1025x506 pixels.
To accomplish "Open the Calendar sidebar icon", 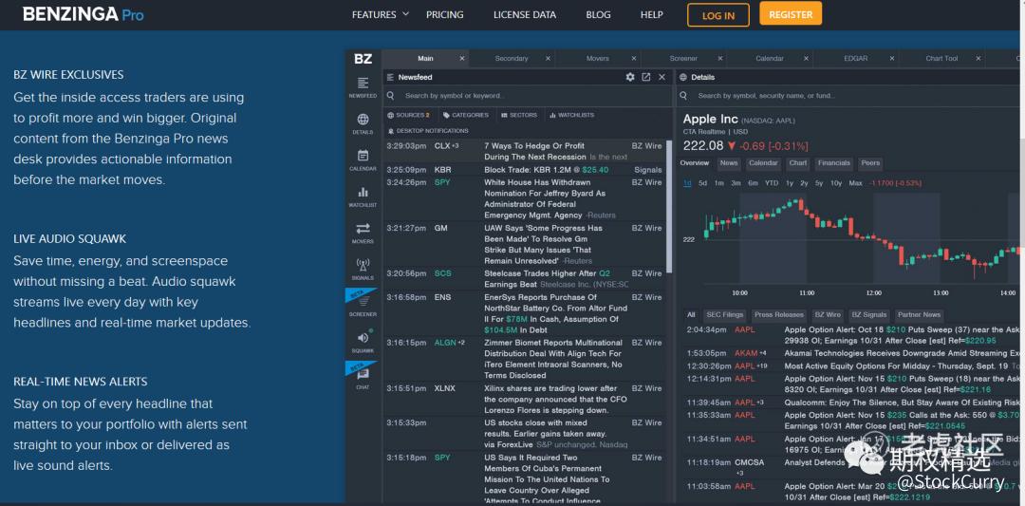I will point(363,160).
